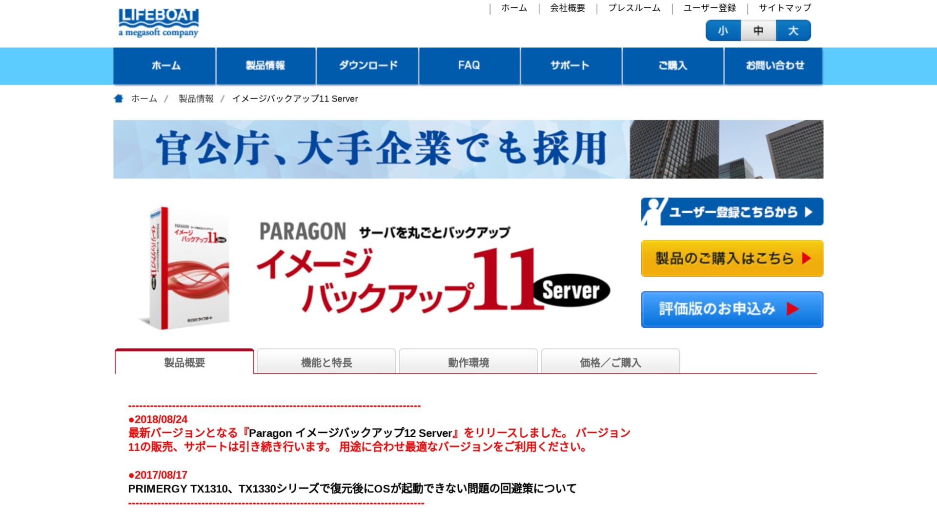Viewport: 937px width, 527px height.
Task: Select large font size 大
Action: [794, 31]
